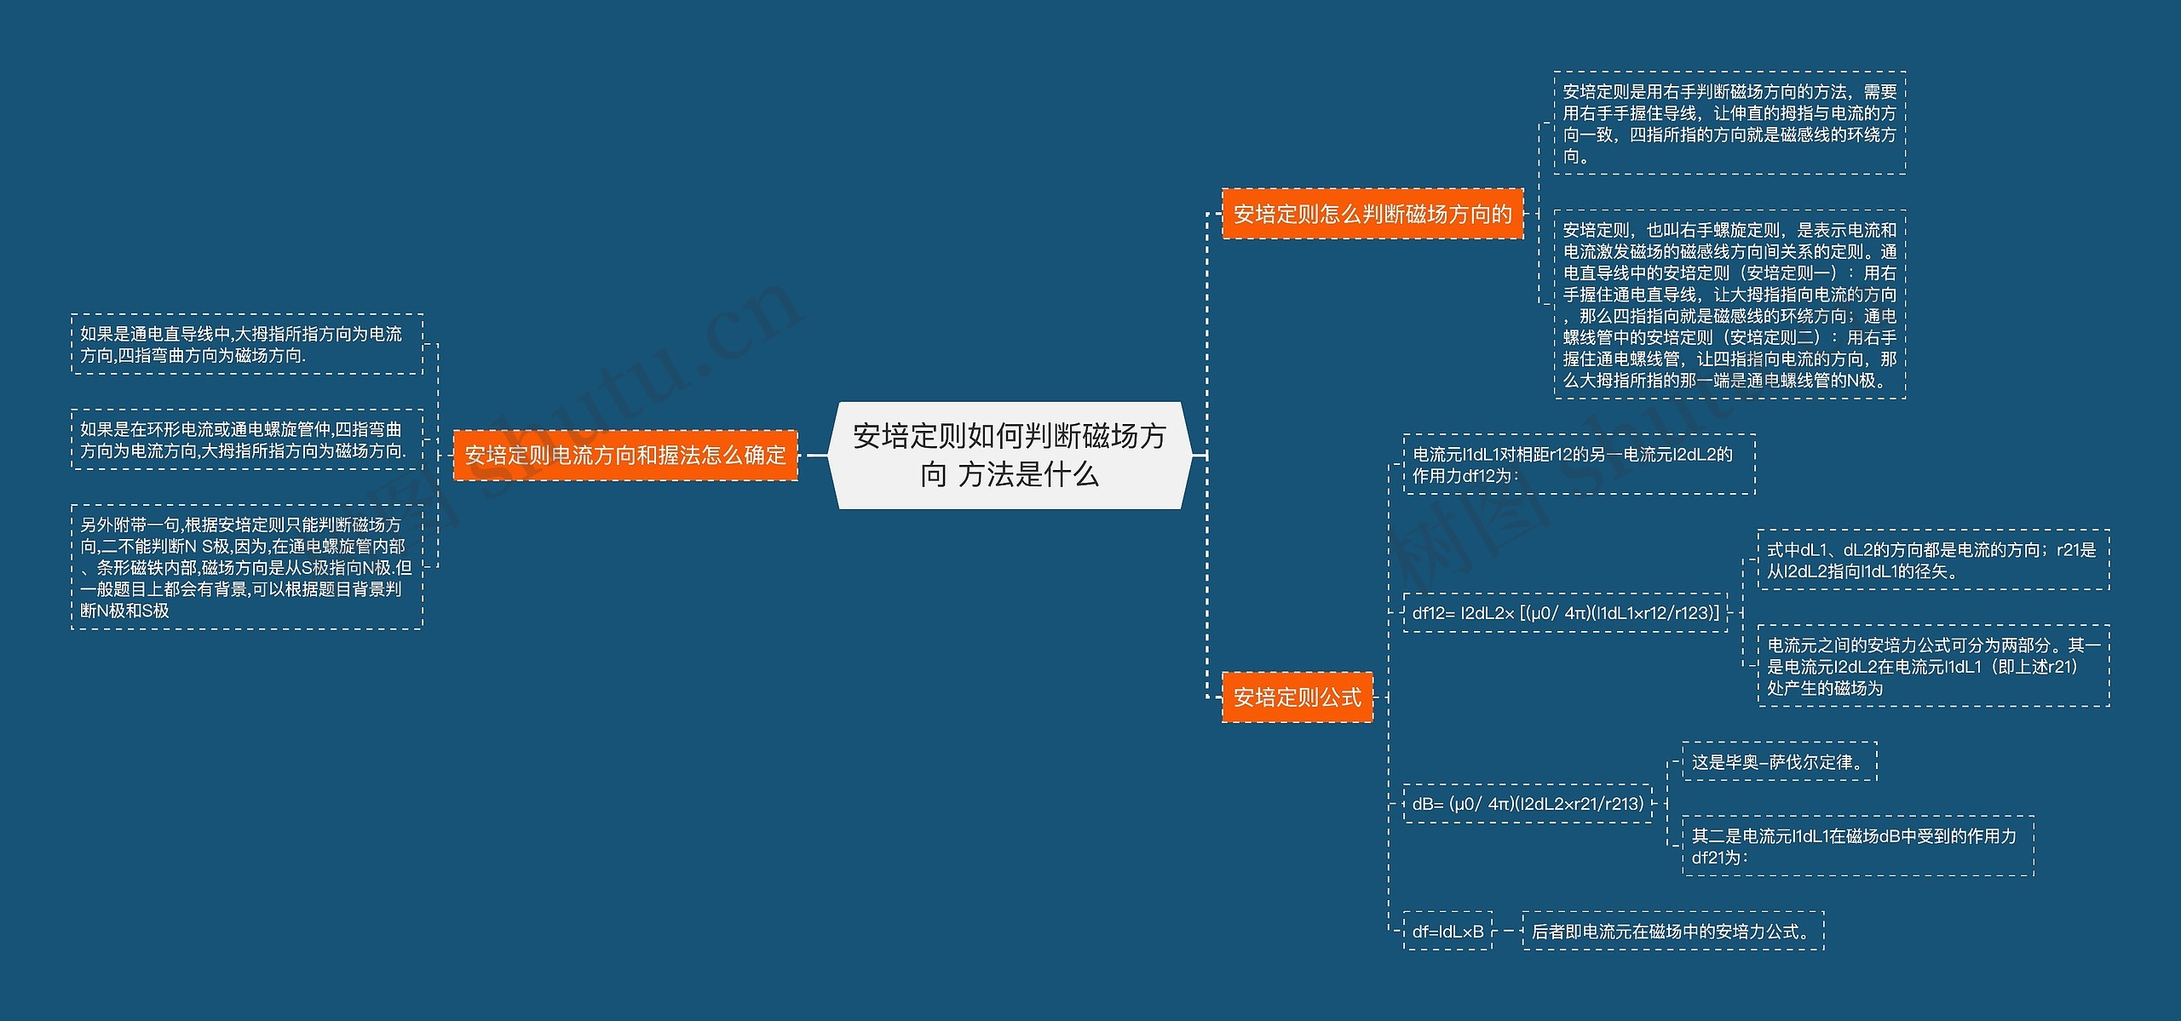Select the orange node 安培定则公式
The width and height of the screenshot is (2181, 1021).
tap(1298, 697)
